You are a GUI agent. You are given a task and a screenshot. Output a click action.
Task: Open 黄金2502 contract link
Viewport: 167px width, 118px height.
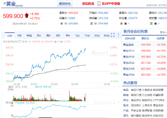129,63
